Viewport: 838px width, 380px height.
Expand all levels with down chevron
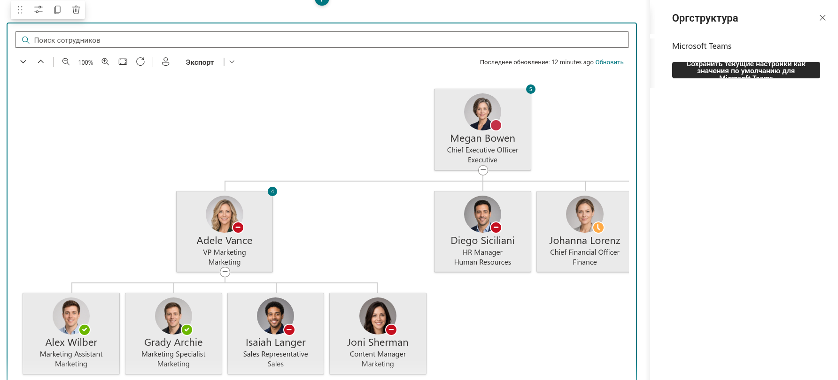23,62
